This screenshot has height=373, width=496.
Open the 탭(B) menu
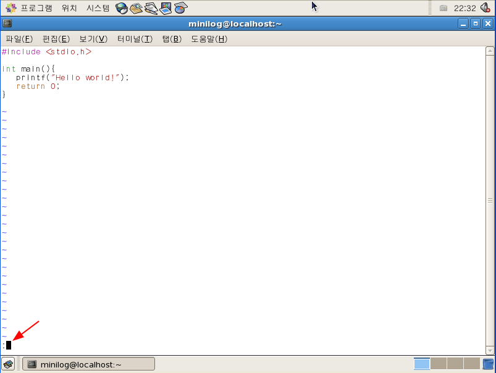tap(172, 39)
